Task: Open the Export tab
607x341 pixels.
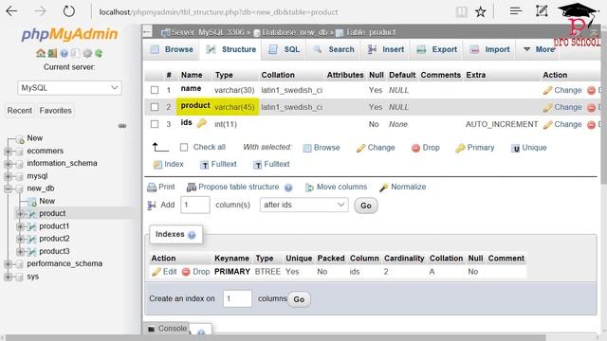Action: click(x=436, y=49)
